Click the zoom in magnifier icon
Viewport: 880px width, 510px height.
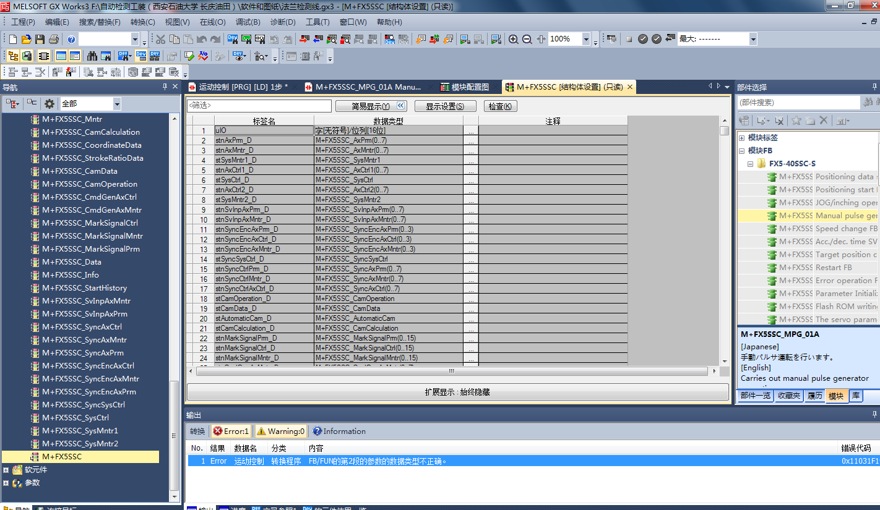pyautogui.click(x=513, y=39)
